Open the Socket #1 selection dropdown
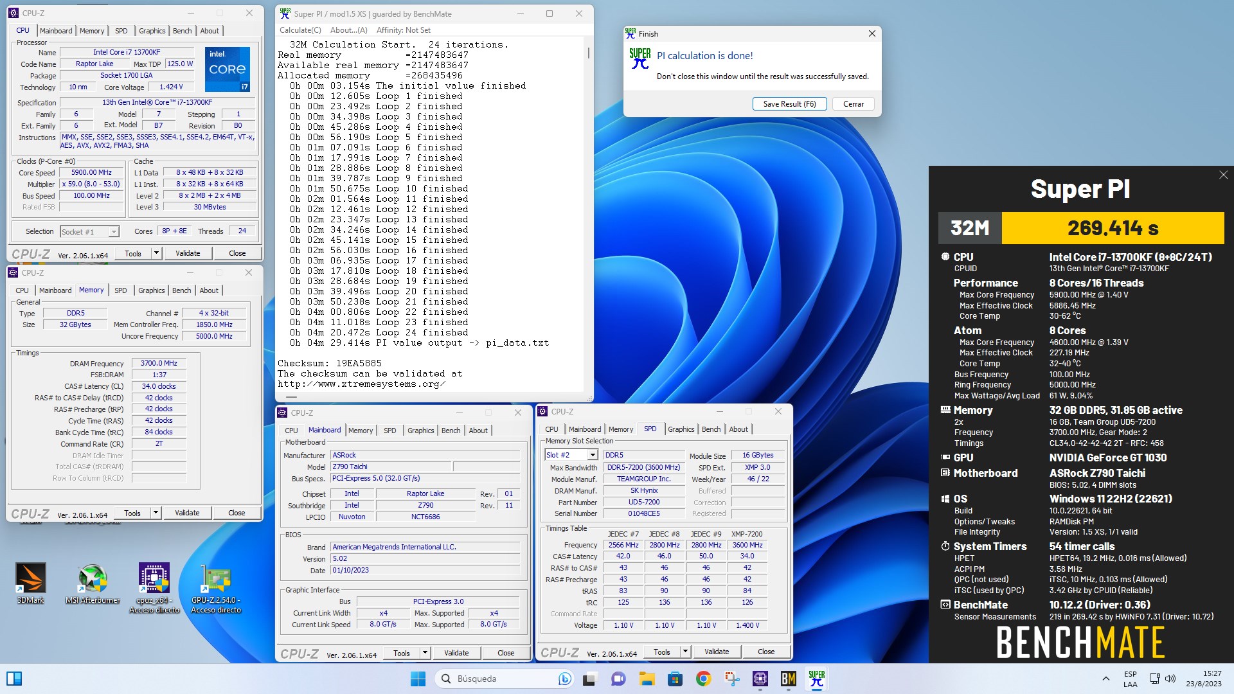 coord(114,232)
